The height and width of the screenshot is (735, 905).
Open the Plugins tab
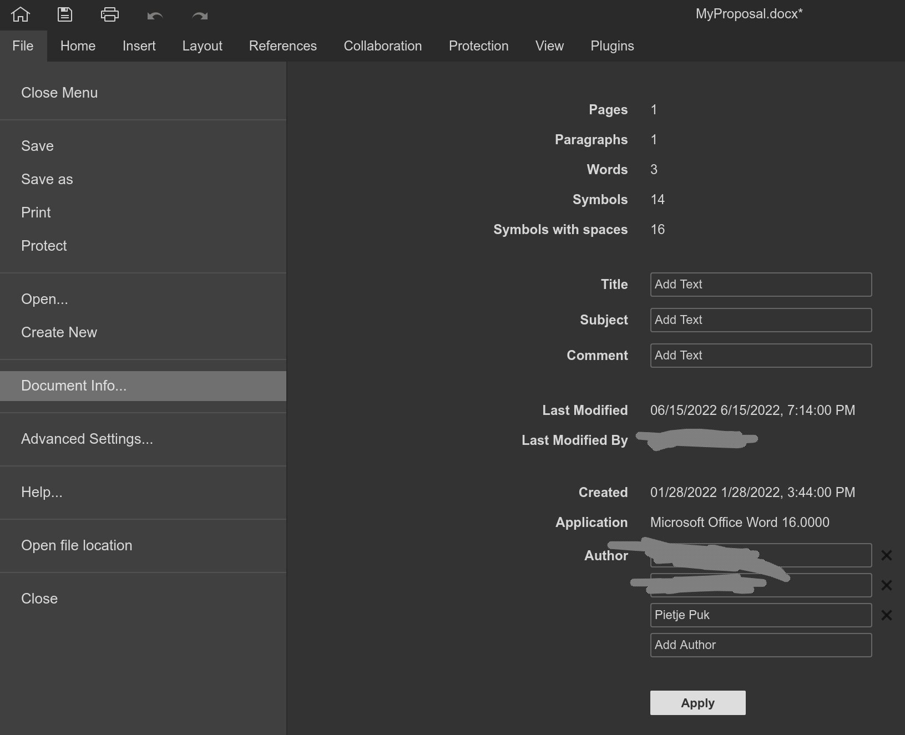(x=611, y=46)
